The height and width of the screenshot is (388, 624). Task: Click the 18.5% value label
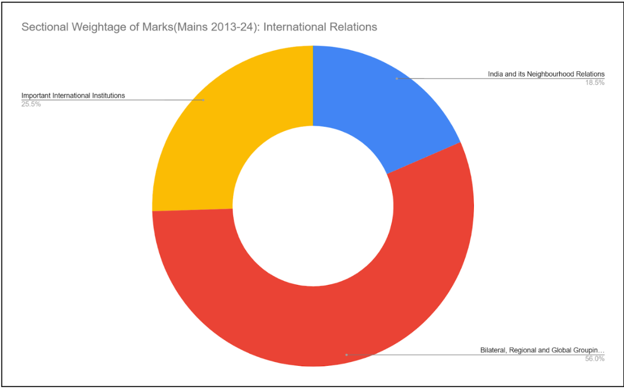(594, 82)
